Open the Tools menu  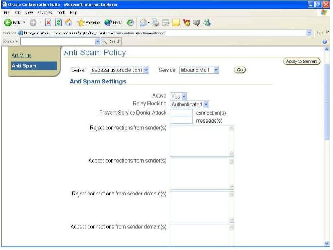[x=61, y=12]
